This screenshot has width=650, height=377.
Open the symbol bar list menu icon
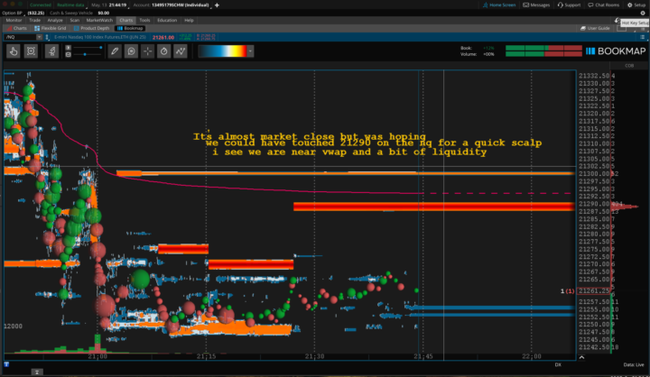[x=643, y=37]
